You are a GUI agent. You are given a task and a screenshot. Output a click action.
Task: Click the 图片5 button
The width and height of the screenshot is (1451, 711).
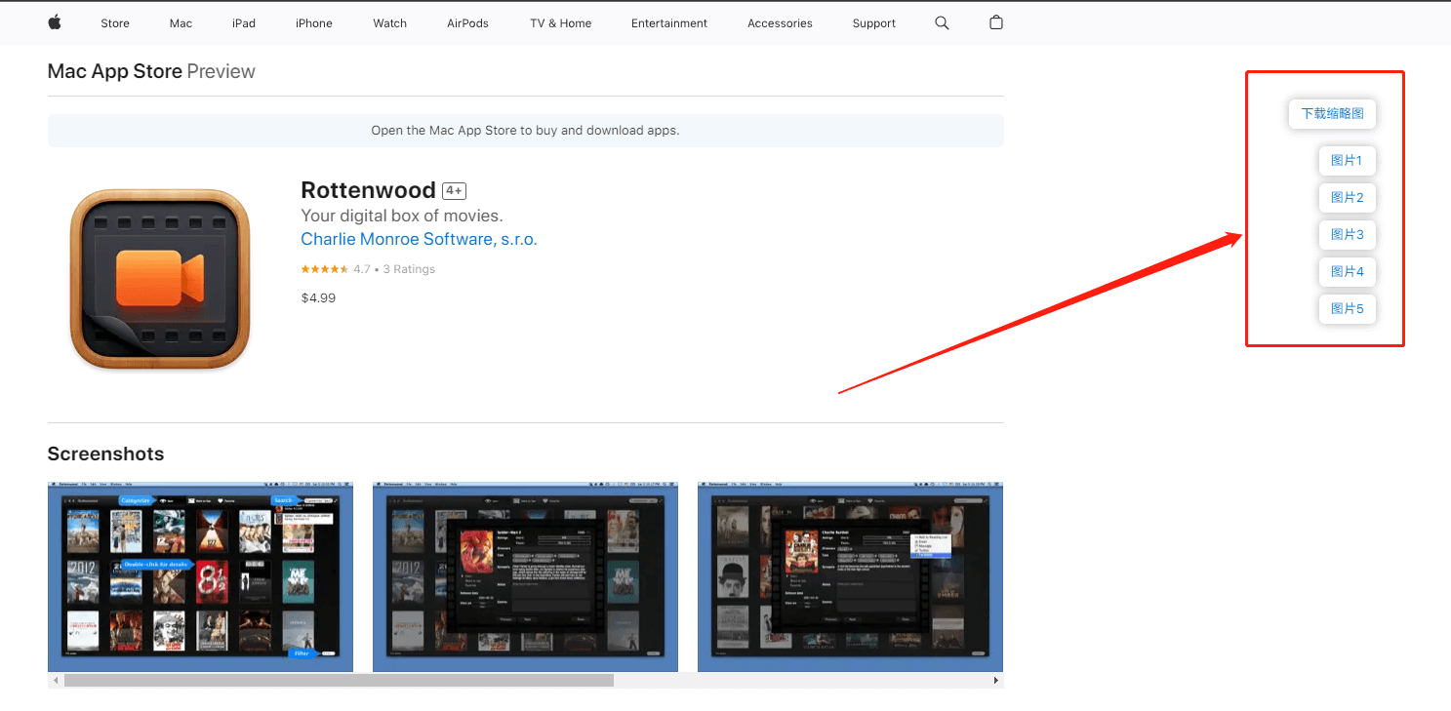click(x=1347, y=309)
